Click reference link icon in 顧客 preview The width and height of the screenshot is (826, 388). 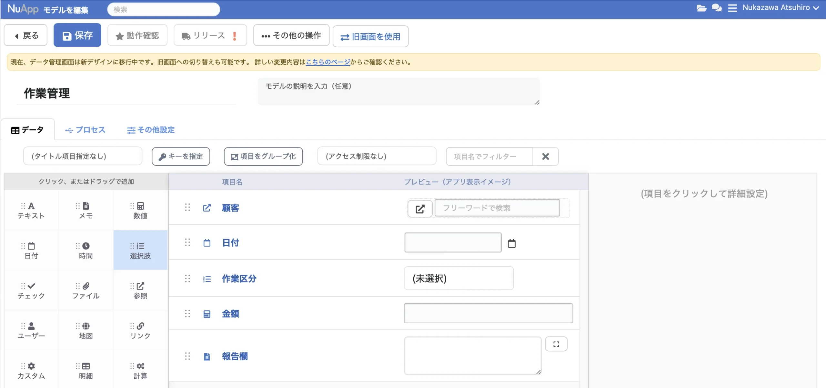click(x=420, y=209)
